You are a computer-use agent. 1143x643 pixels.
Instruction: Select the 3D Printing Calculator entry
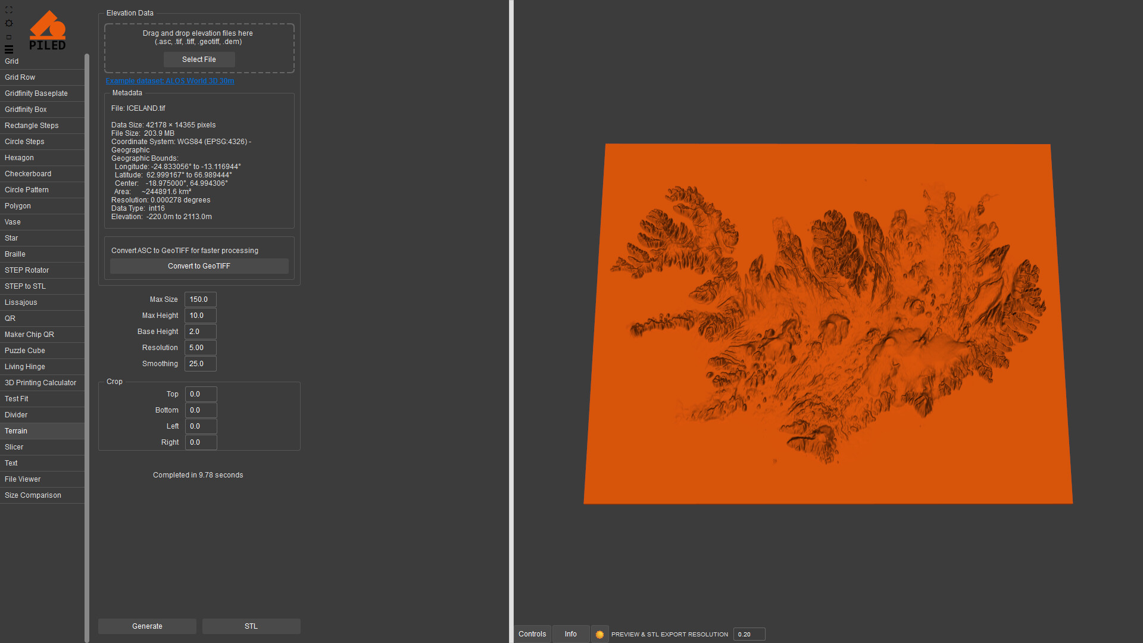40,383
